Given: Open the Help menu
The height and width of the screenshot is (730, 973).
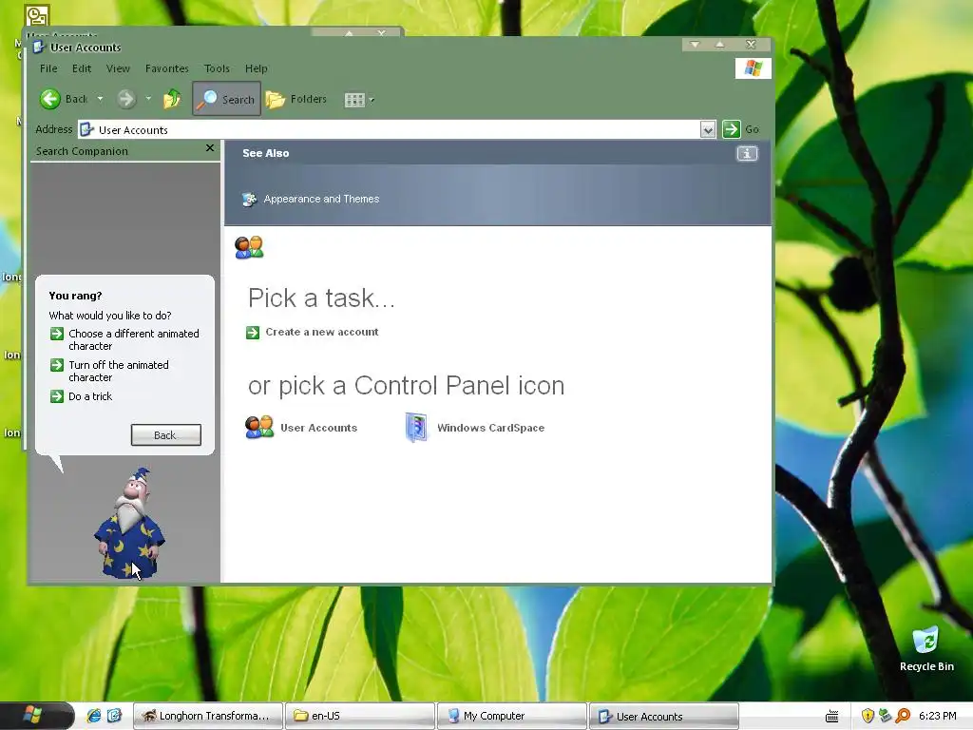Looking at the screenshot, I should coord(256,68).
